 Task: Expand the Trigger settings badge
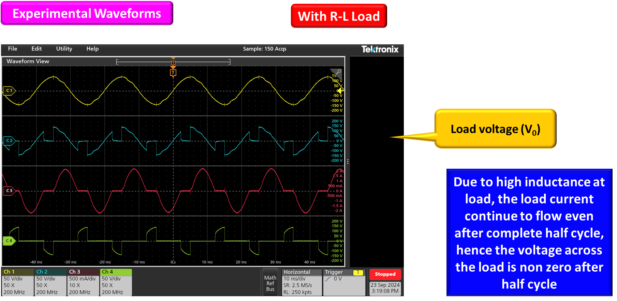[x=344, y=282]
